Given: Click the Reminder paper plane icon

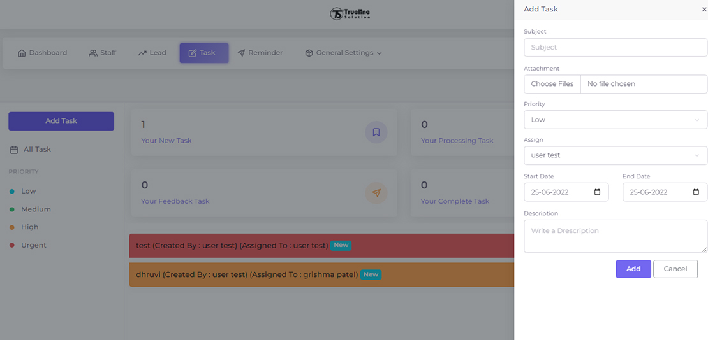Looking at the screenshot, I should click(241, 53).
